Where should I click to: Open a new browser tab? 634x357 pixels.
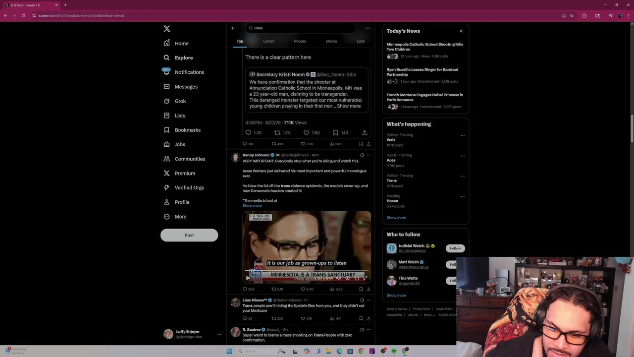[65, 5]
